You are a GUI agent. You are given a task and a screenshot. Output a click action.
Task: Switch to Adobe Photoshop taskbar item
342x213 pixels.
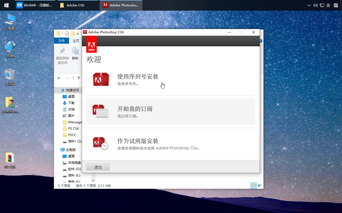(x=121, y=5)
